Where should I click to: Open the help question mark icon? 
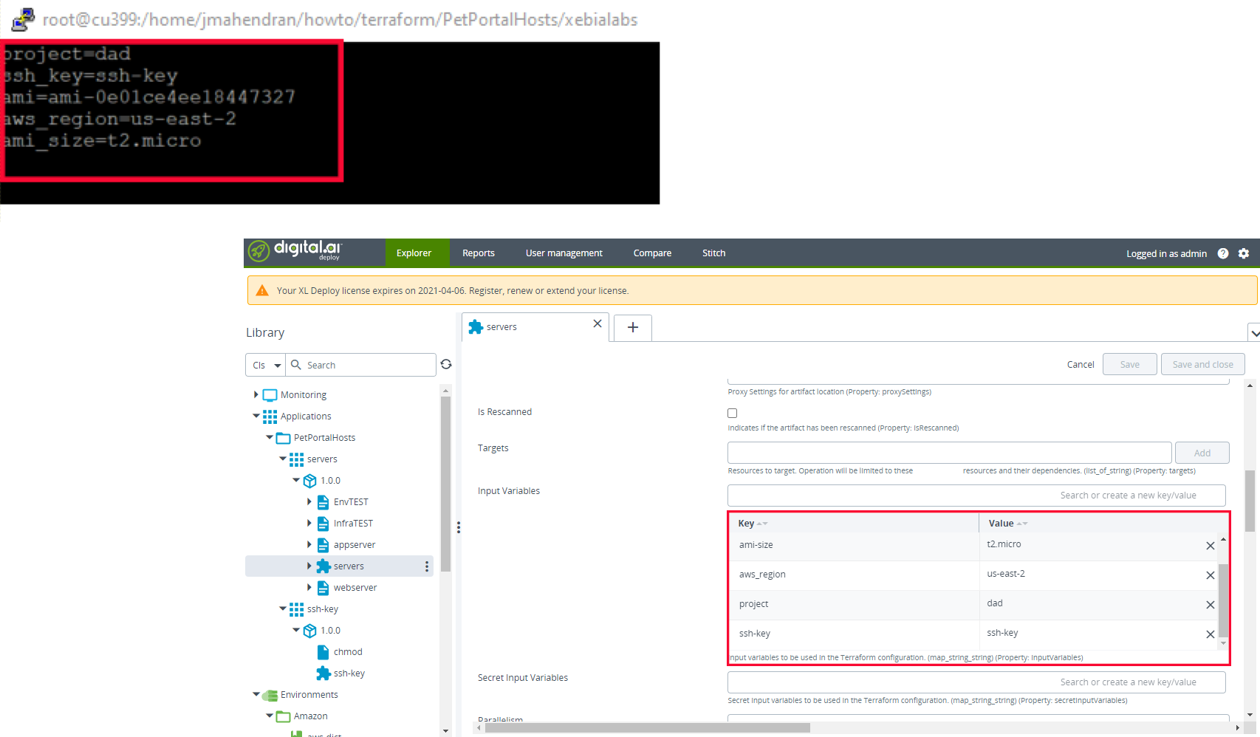pos(1223,253)
